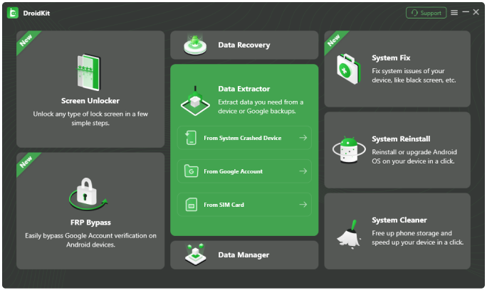487x290 pixels.
Task: Click the New ribbon on System Fix
Action: [x=334, y=41]
